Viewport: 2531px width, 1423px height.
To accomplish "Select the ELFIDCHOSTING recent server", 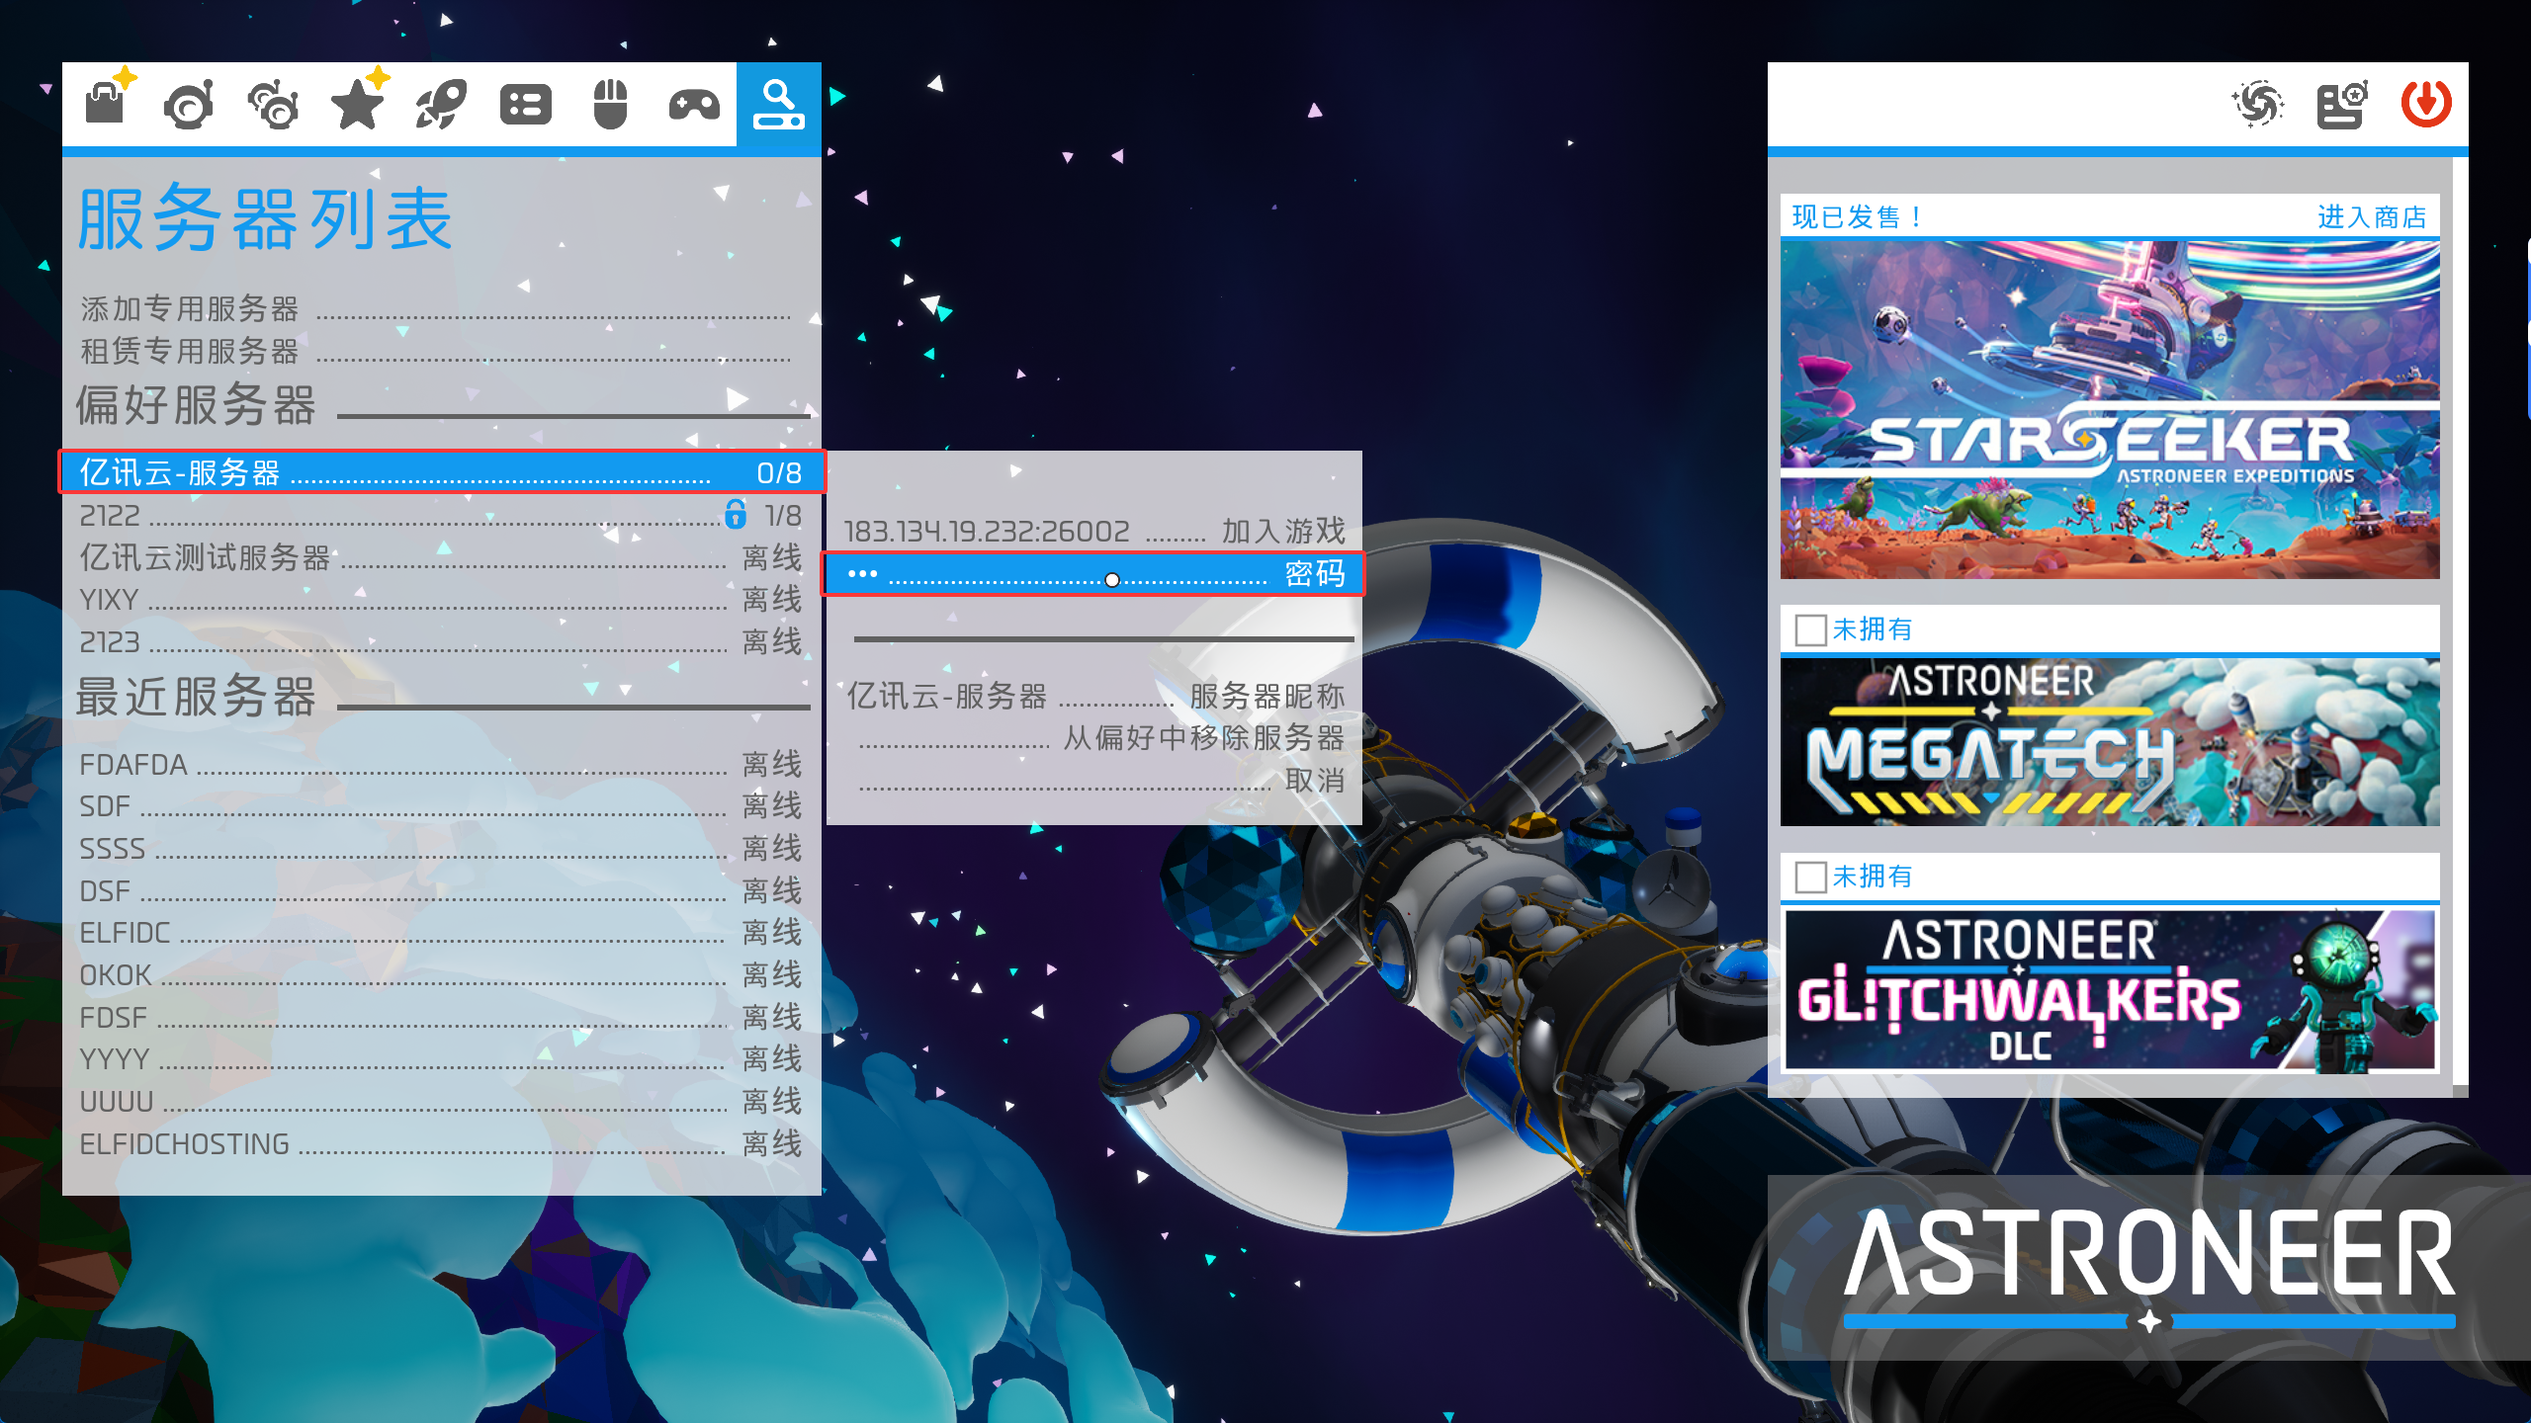I will tap(441, 1144).
